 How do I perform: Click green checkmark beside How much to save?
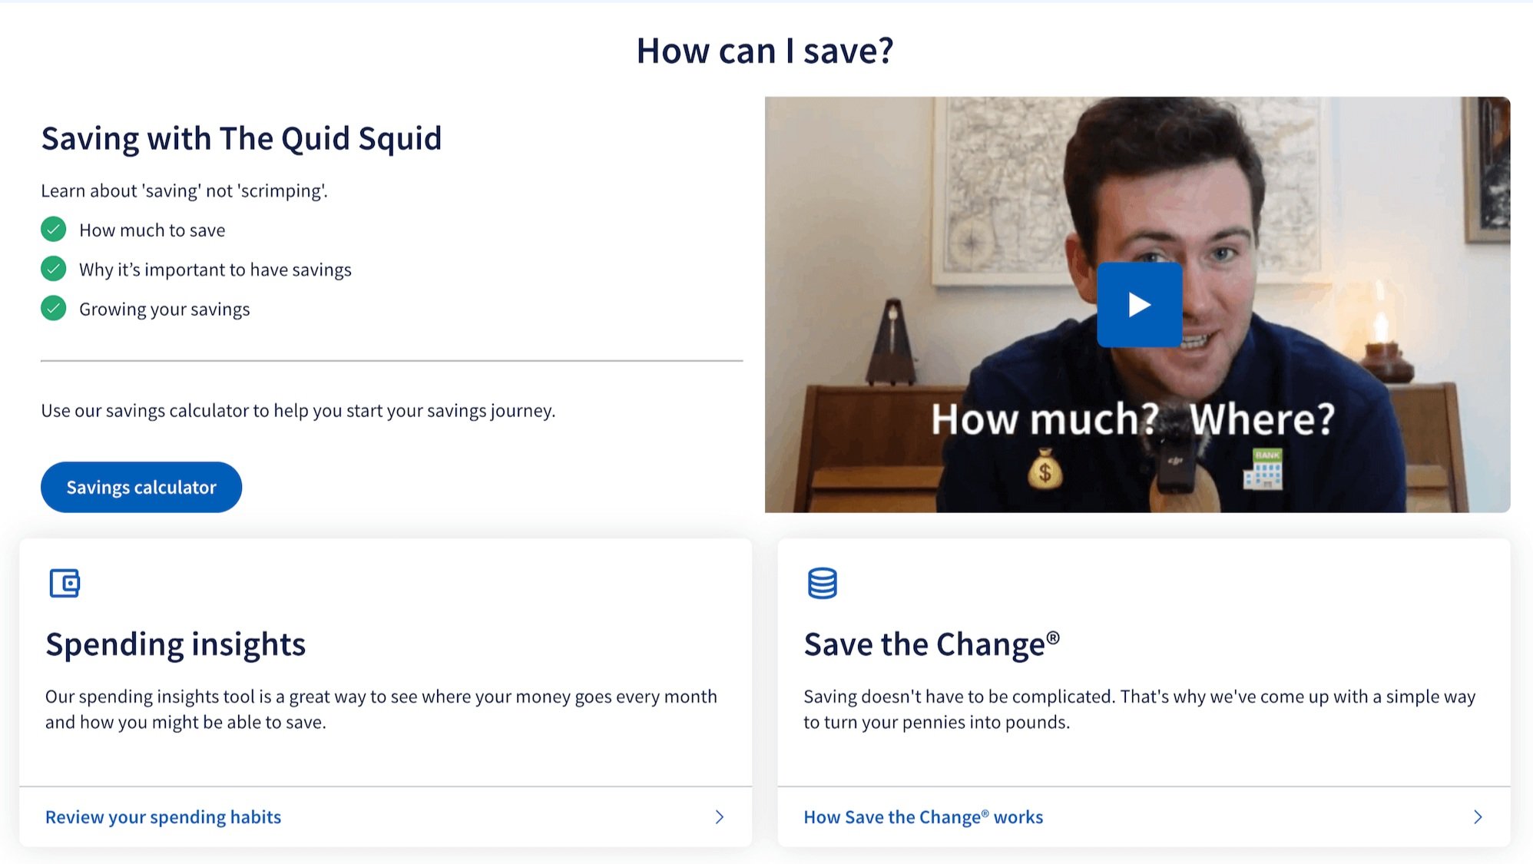pos(54,230)
